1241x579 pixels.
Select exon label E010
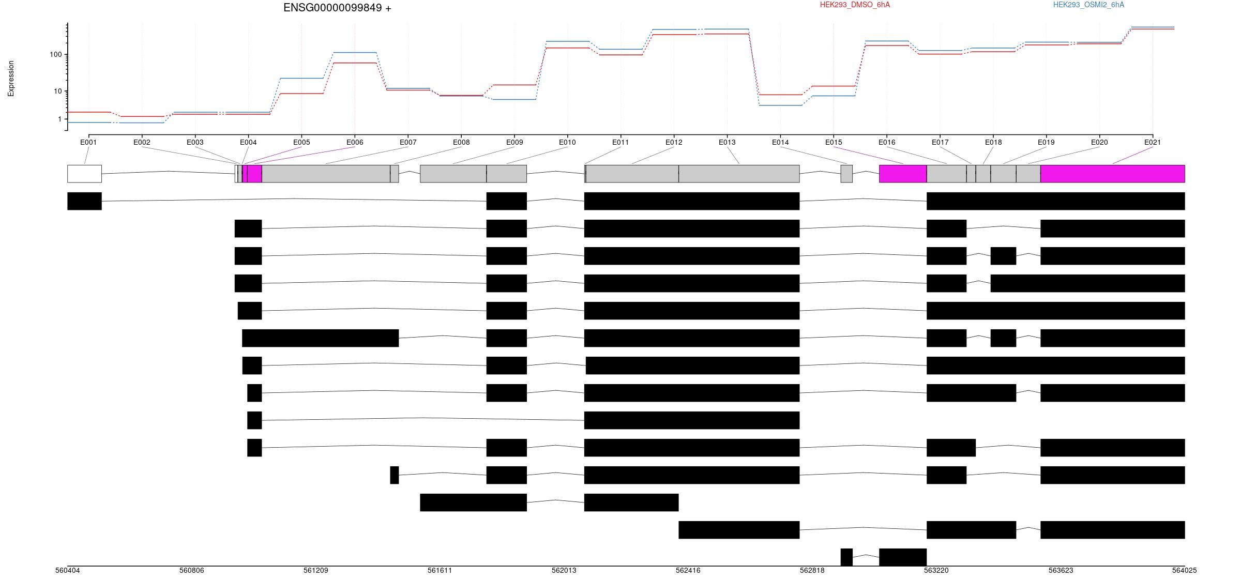tap(567, 142)
